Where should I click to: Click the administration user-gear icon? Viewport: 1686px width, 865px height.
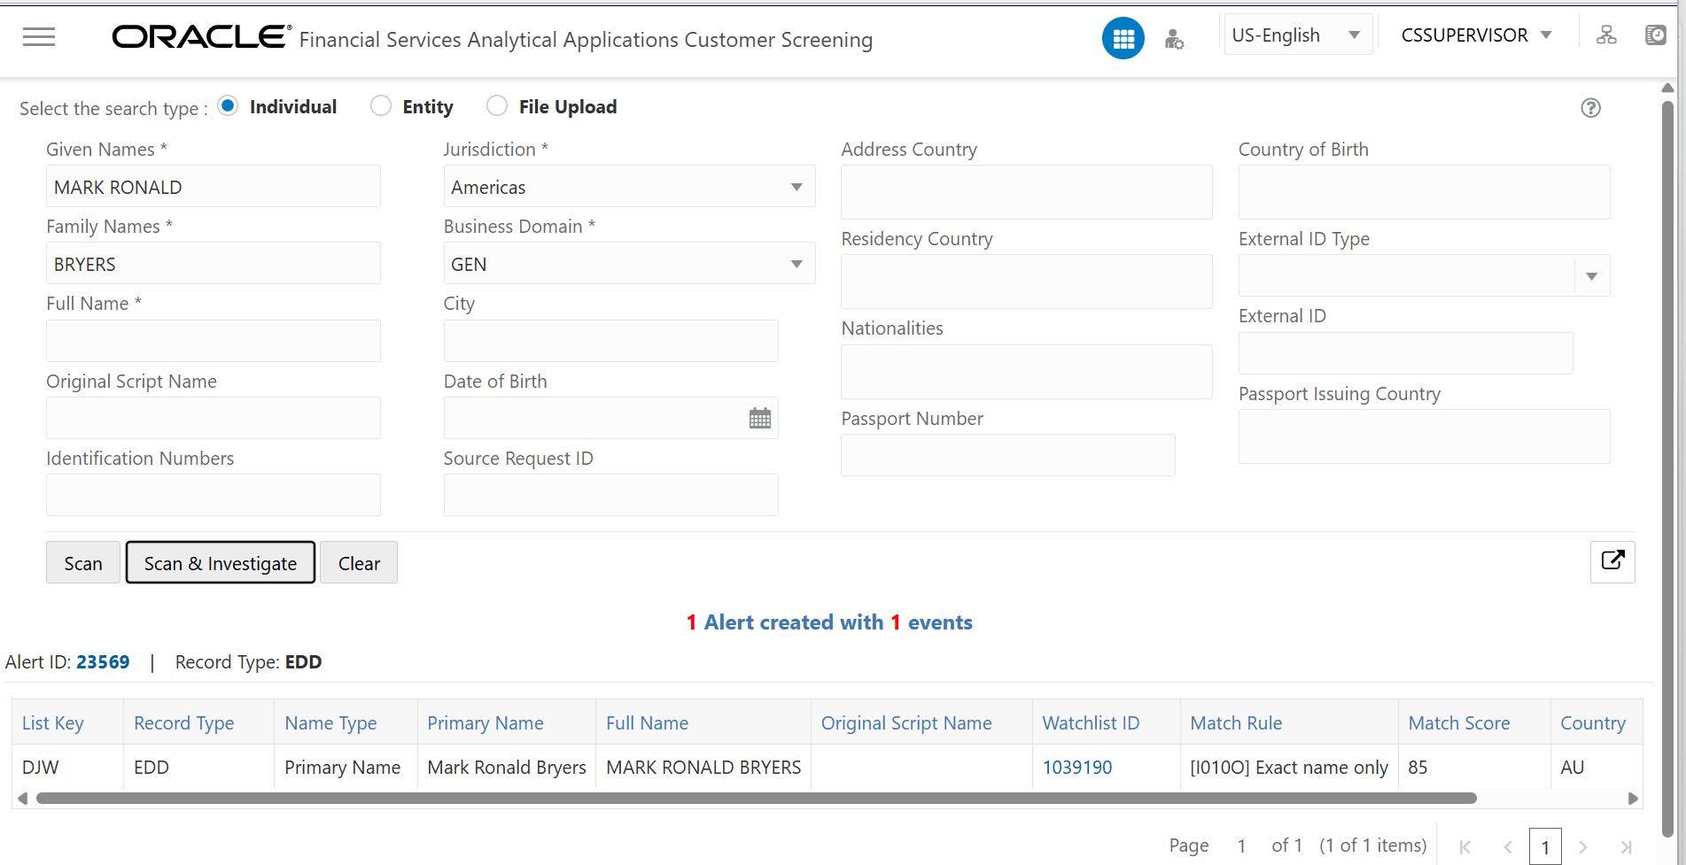[1174, 39]
